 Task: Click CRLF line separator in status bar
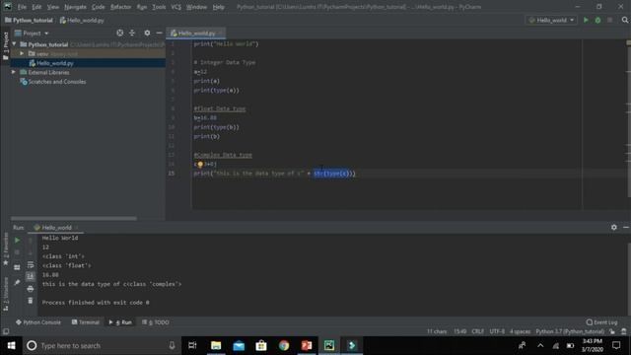477,331
